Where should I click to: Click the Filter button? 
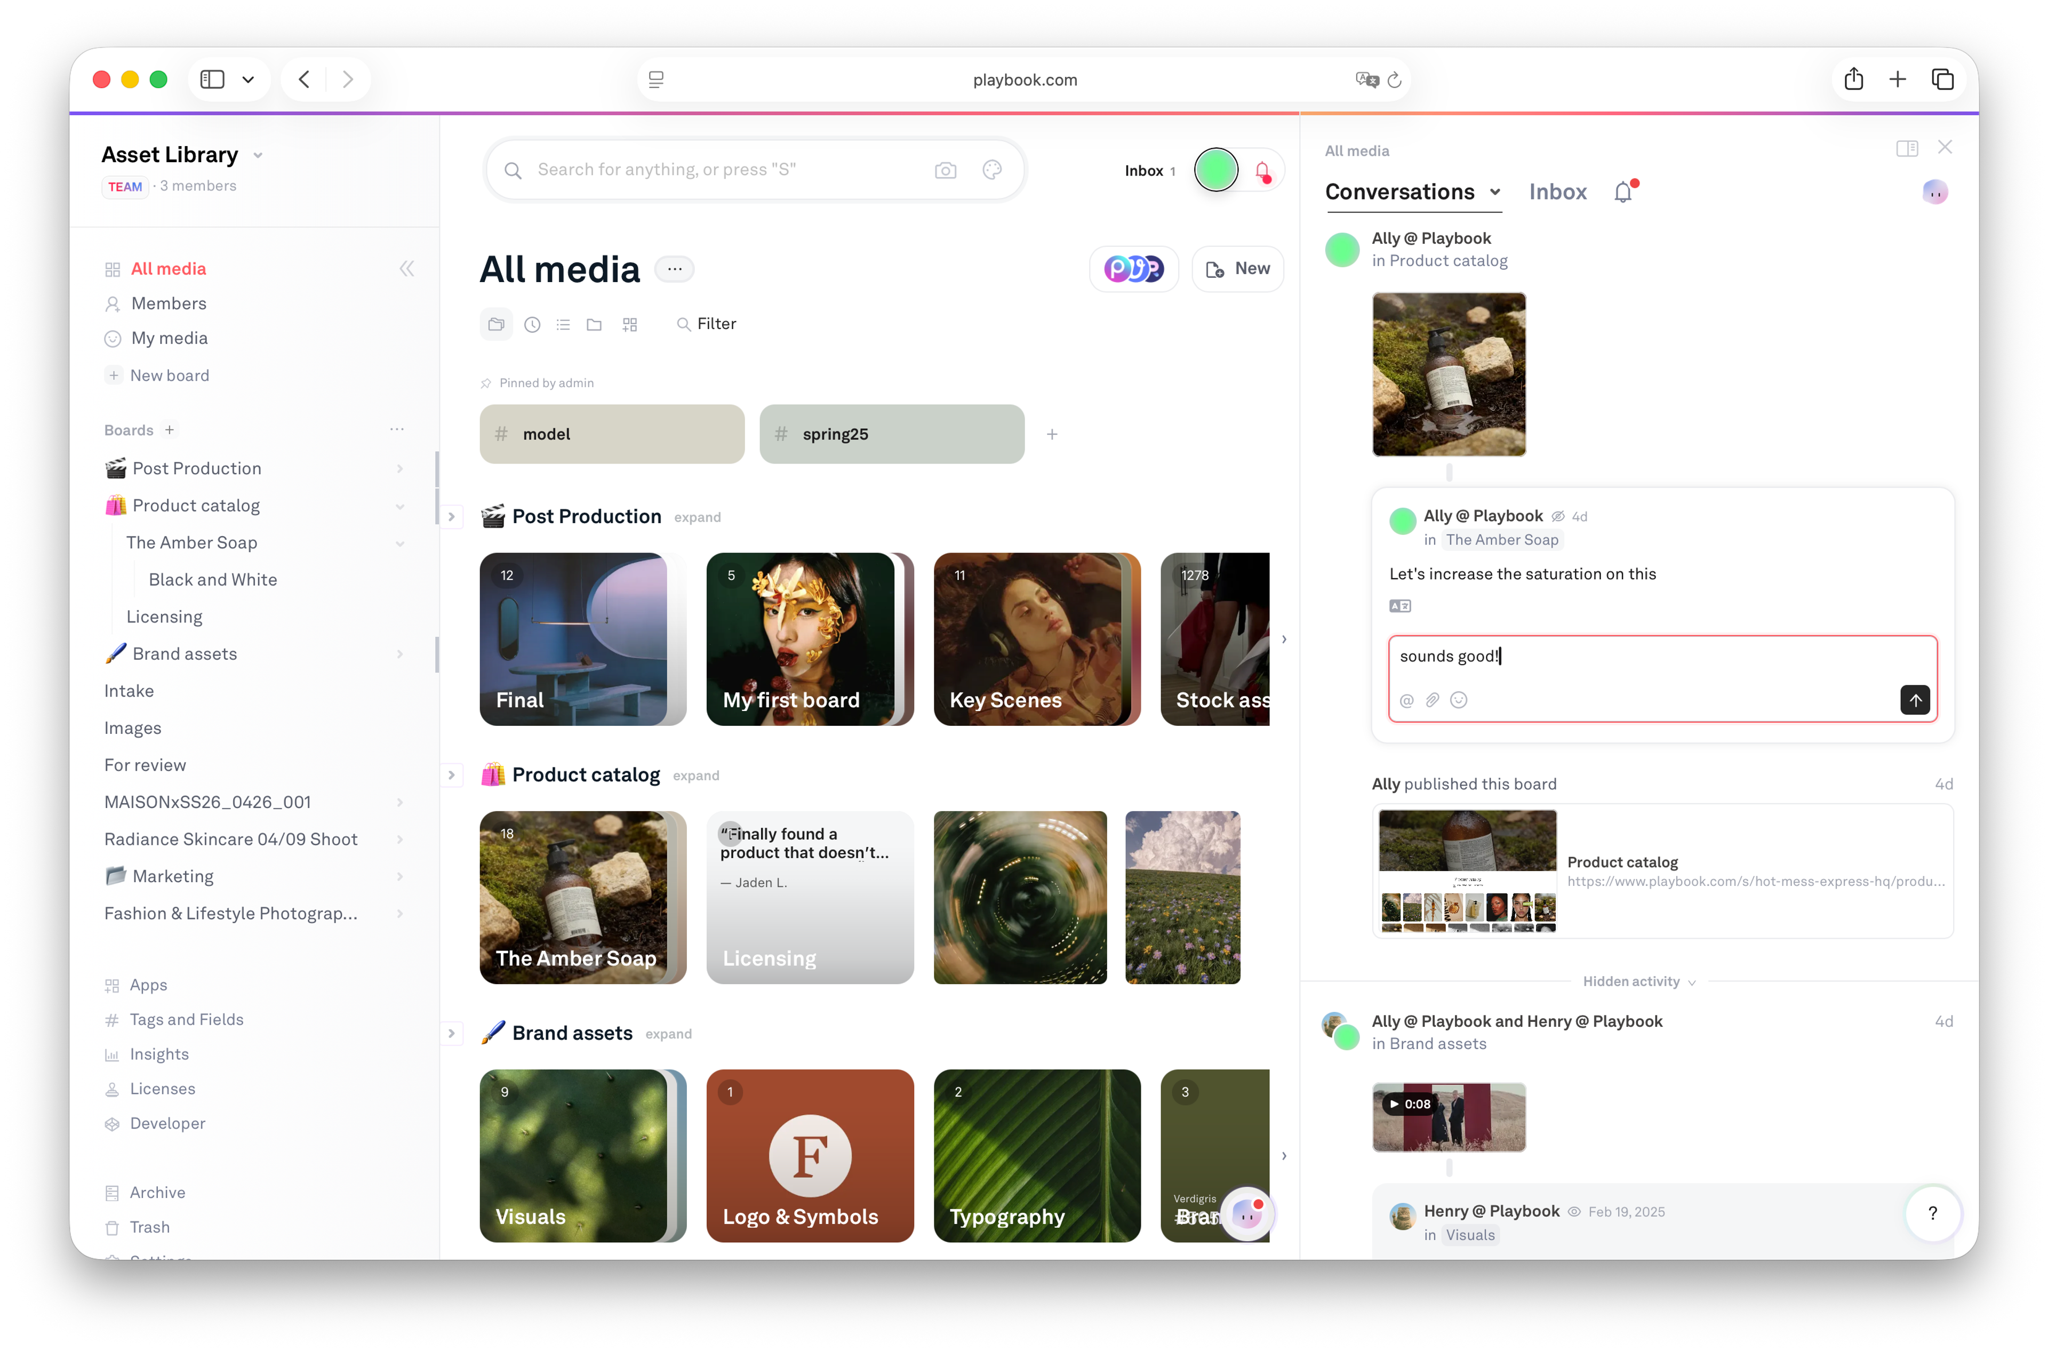coord(707,324)
